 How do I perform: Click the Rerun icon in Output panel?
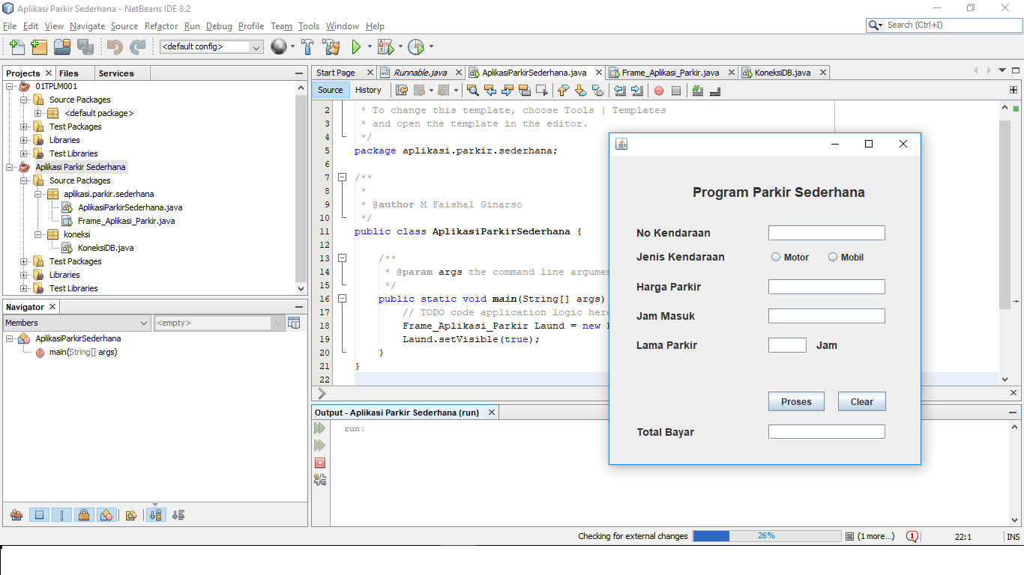319,428
